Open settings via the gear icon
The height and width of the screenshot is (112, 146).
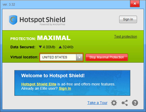tap(114, 103)
